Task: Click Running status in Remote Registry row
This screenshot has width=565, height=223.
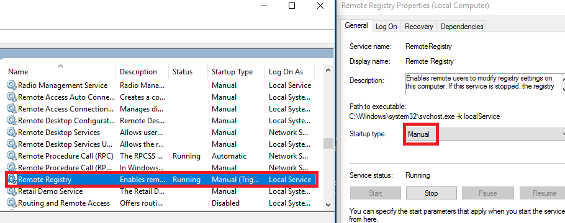Action: tap(186, 180)
